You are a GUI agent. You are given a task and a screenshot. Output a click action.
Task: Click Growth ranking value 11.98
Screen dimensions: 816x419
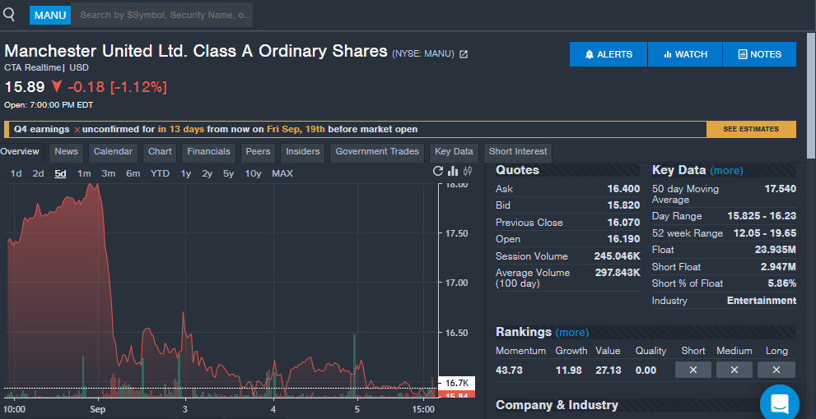[569, 371]
